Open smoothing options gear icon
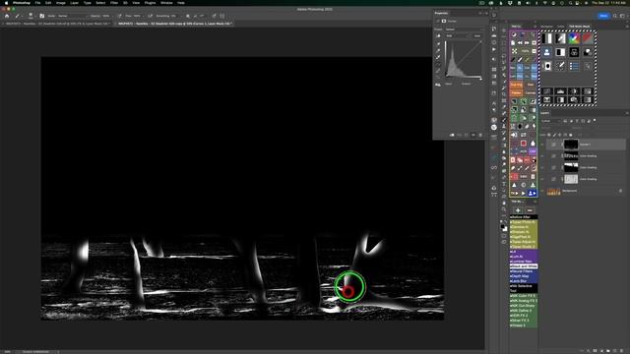Screen dimensions: 630x354 [x=188, y=16]
